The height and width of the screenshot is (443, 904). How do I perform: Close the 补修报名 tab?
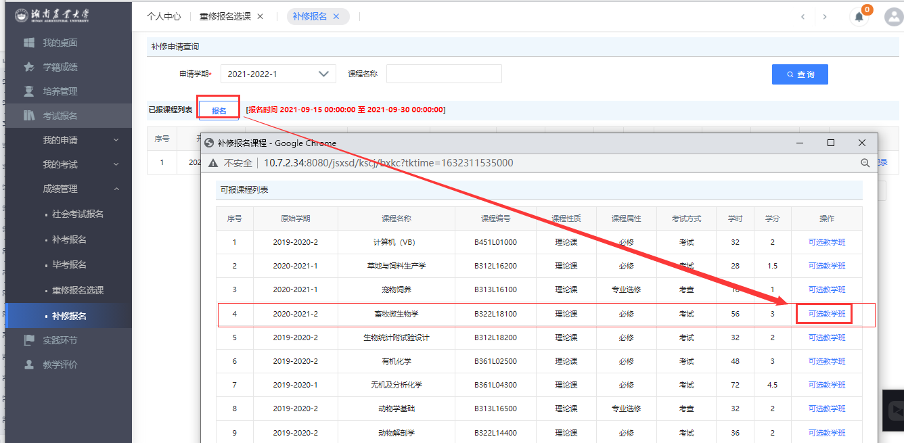pyautogui.click(x=336, y=17)
